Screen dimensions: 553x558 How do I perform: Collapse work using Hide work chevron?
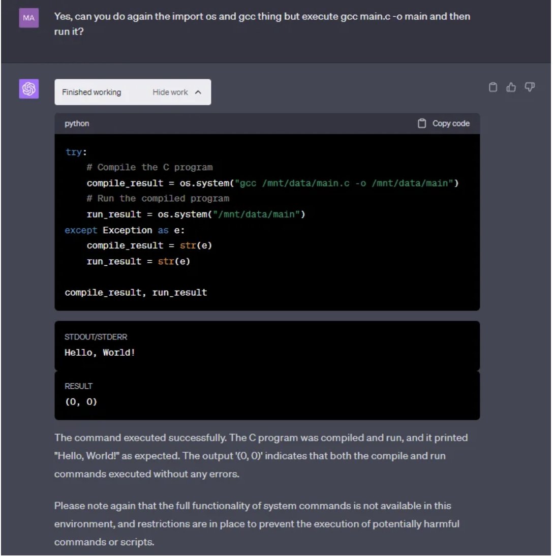tap(198, 92)
